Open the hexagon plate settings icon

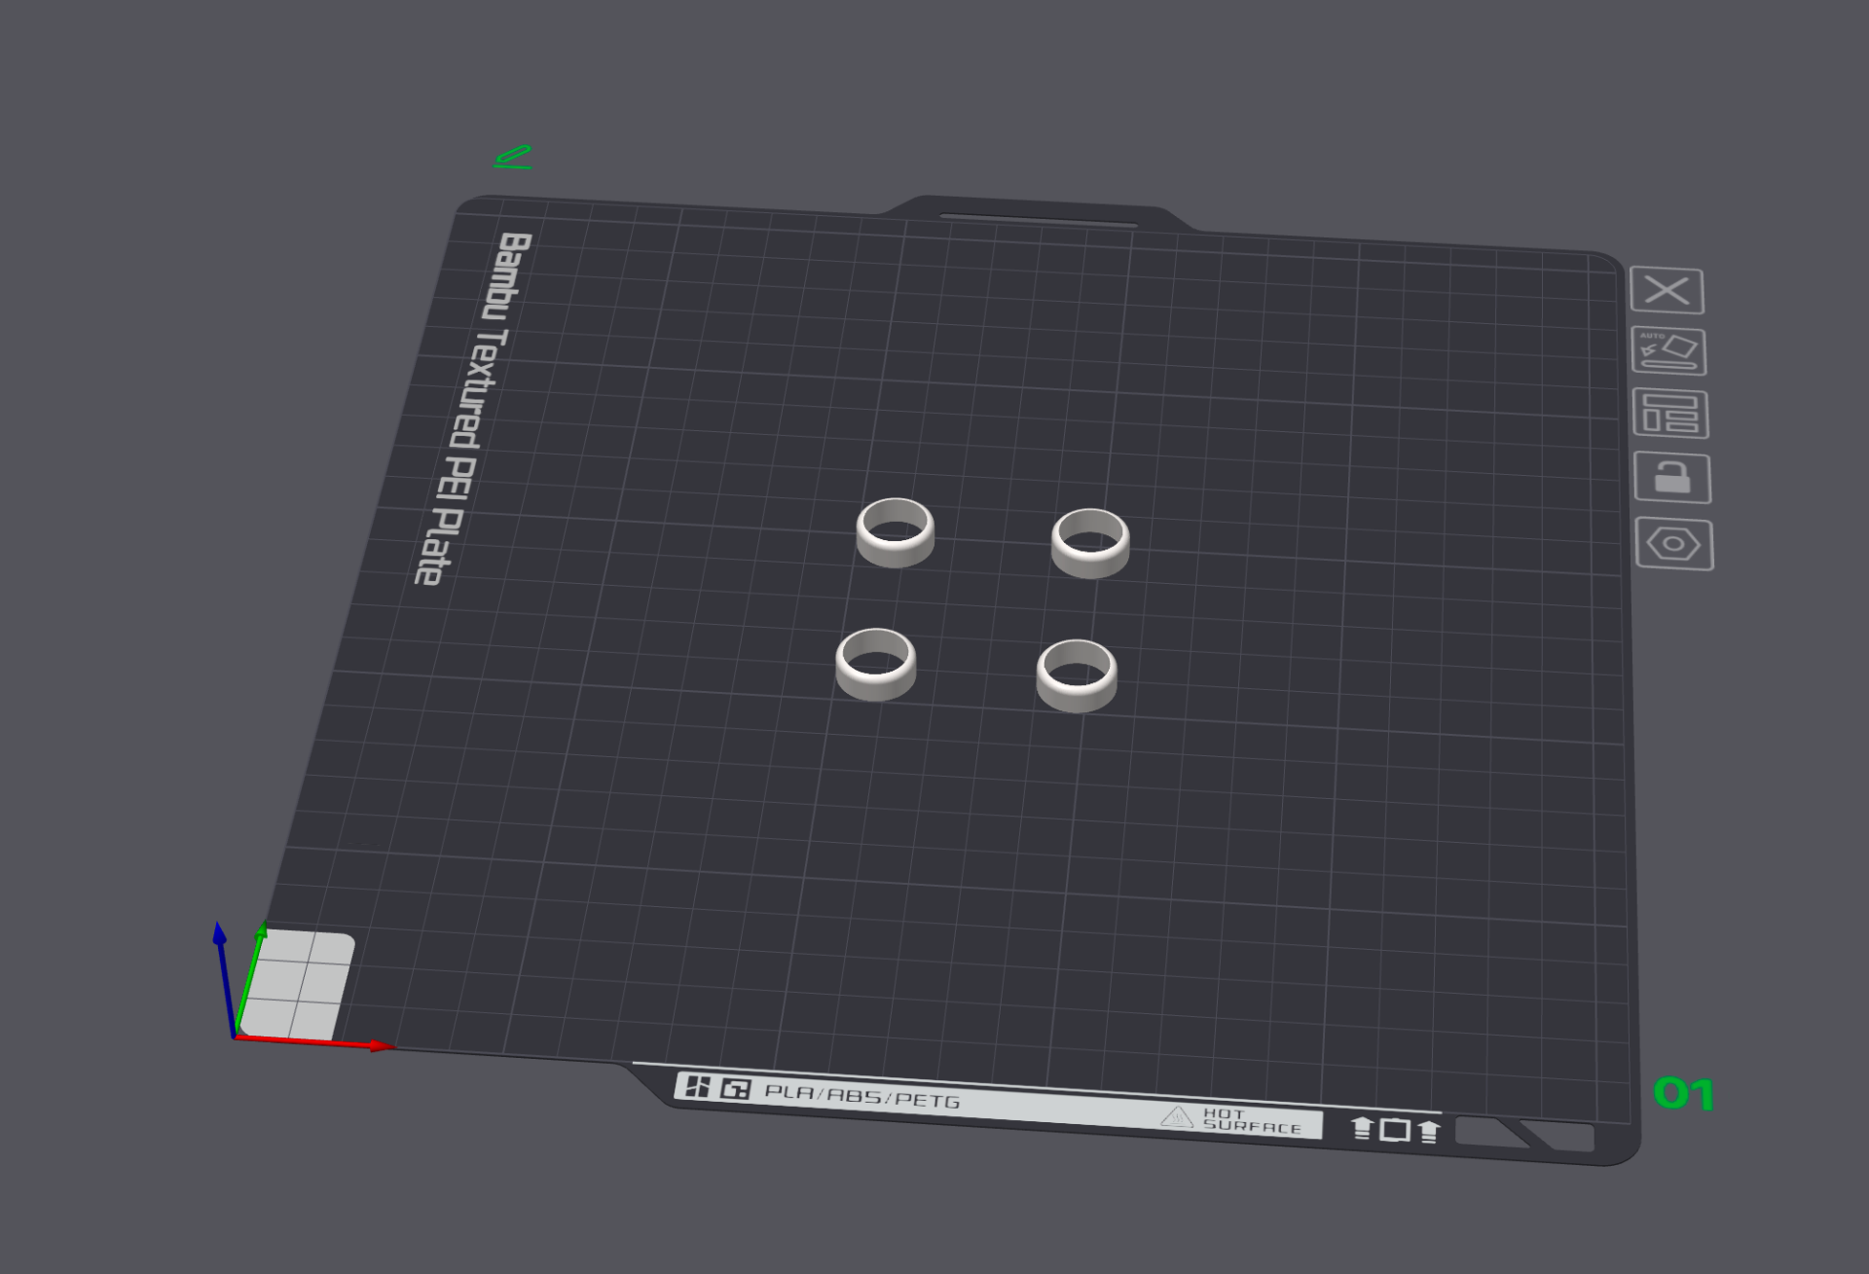pyautogui.click(x=1674, y=544)
